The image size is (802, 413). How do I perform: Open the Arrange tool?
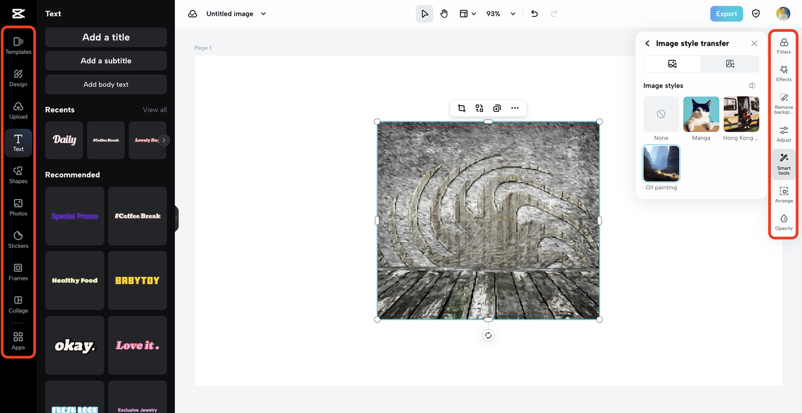point(784,195)
